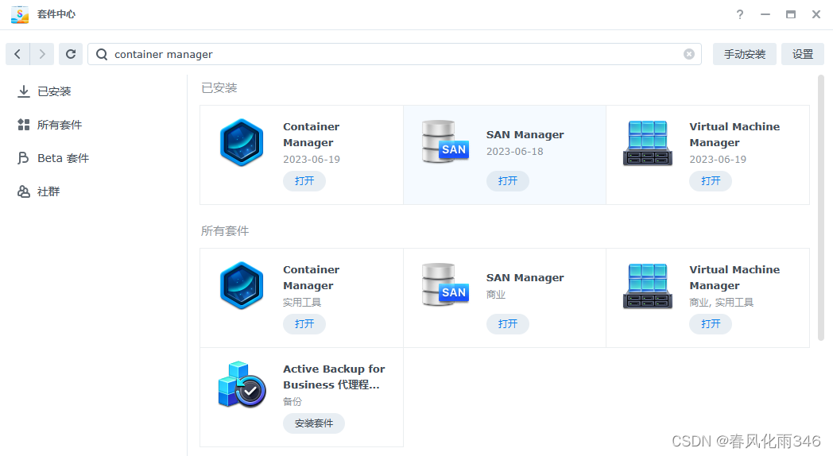Open the help question mark icon

[x=740, y=14]
